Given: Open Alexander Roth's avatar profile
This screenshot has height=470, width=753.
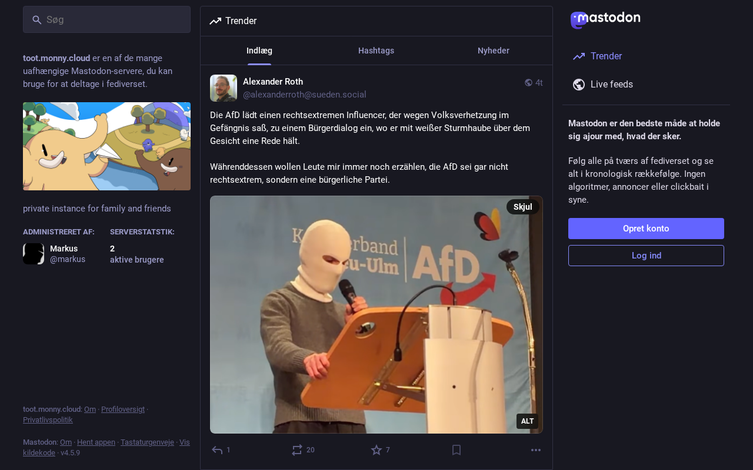Looking at the screenshot, I should click(224, 88).
